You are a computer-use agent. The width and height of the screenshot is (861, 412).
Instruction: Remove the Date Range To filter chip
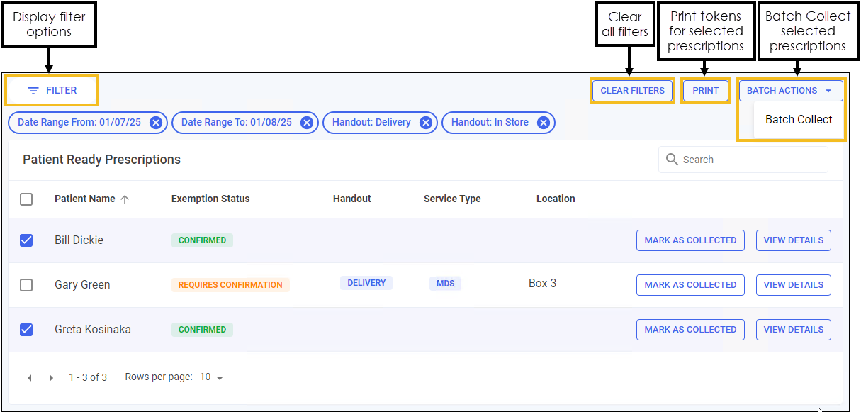coord(306,123)
